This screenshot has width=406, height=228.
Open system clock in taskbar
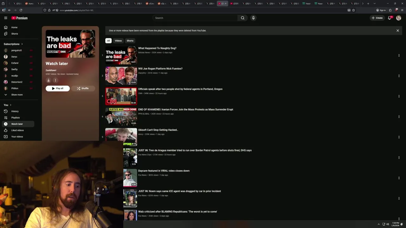pos(395,224)
